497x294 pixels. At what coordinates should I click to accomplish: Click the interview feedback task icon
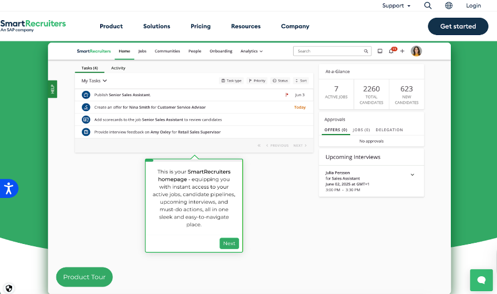pyautogui.click(x=86, y=132)
